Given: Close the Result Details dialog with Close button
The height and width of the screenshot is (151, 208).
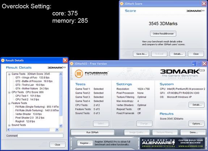Looking at the screenshot, I should (x=58, y=145).
